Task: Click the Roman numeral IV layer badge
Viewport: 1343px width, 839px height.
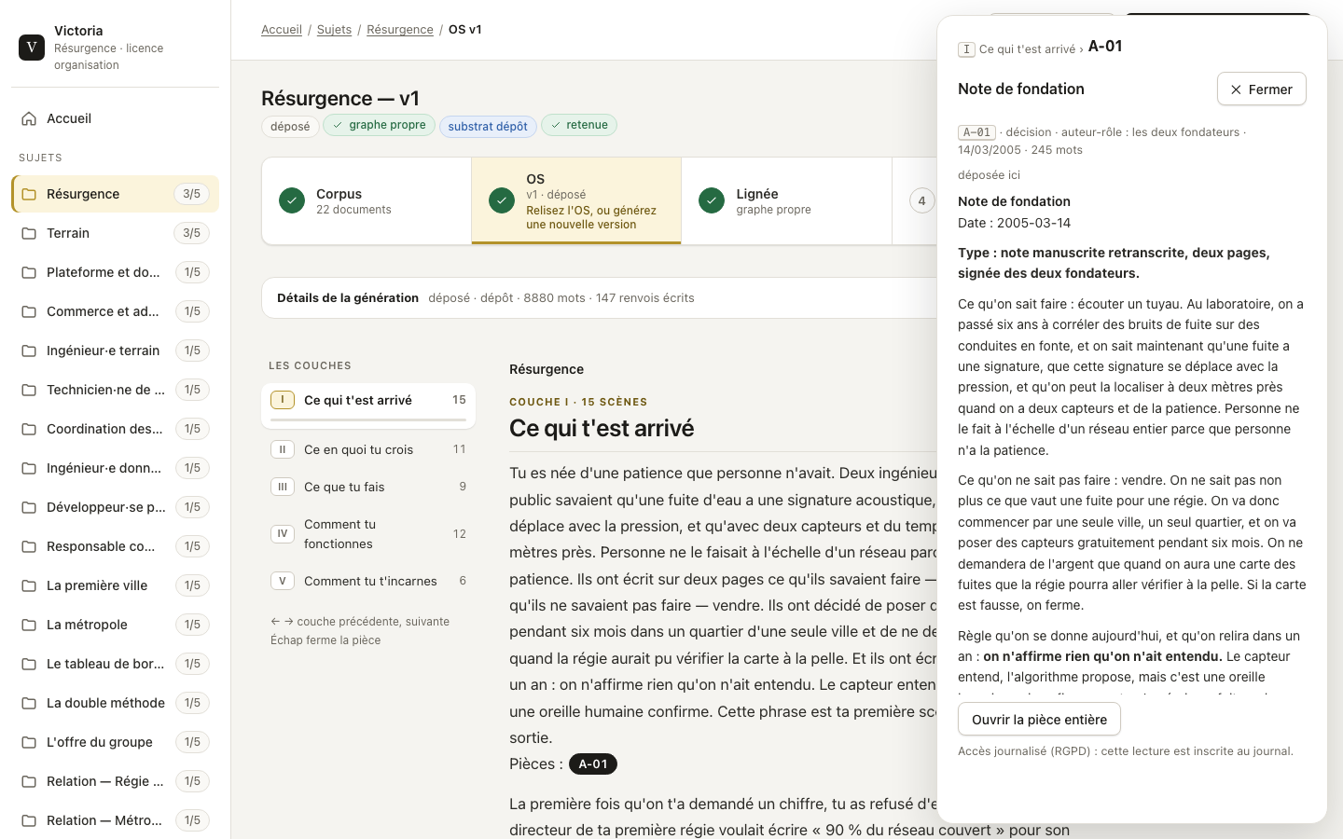Action: (x=283, y=534)
